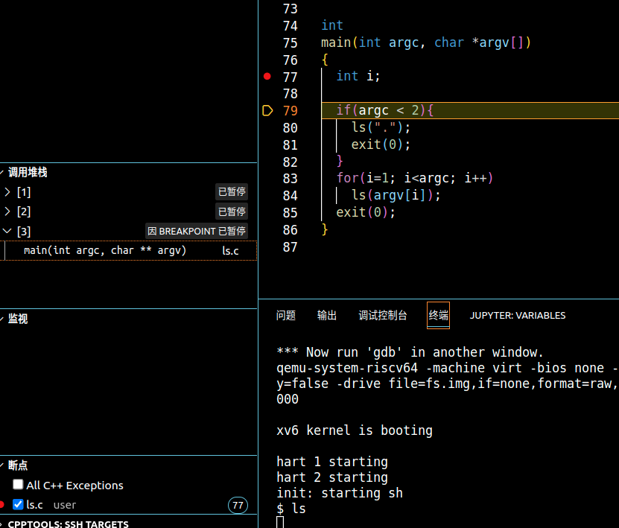Click the 已暂停 status of thread [1]
Screen dimensions: 619x528
point(232,192)
